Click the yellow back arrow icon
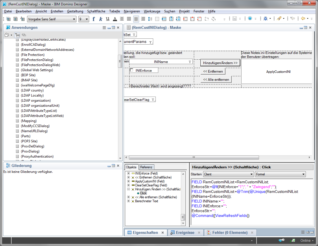Image resolution: width=318 pixels, height=246 pixels. pos(303,19)
